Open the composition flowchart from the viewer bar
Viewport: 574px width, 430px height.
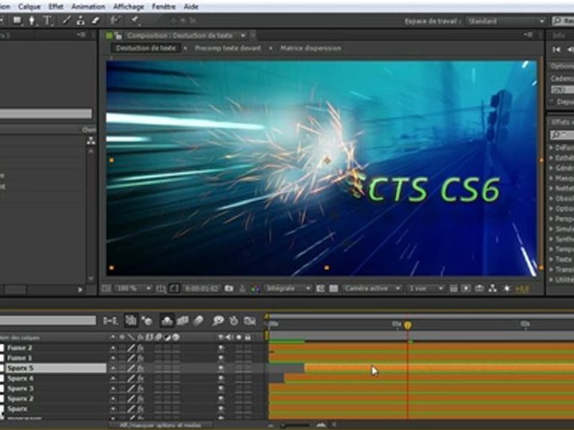tap(493, 288)
